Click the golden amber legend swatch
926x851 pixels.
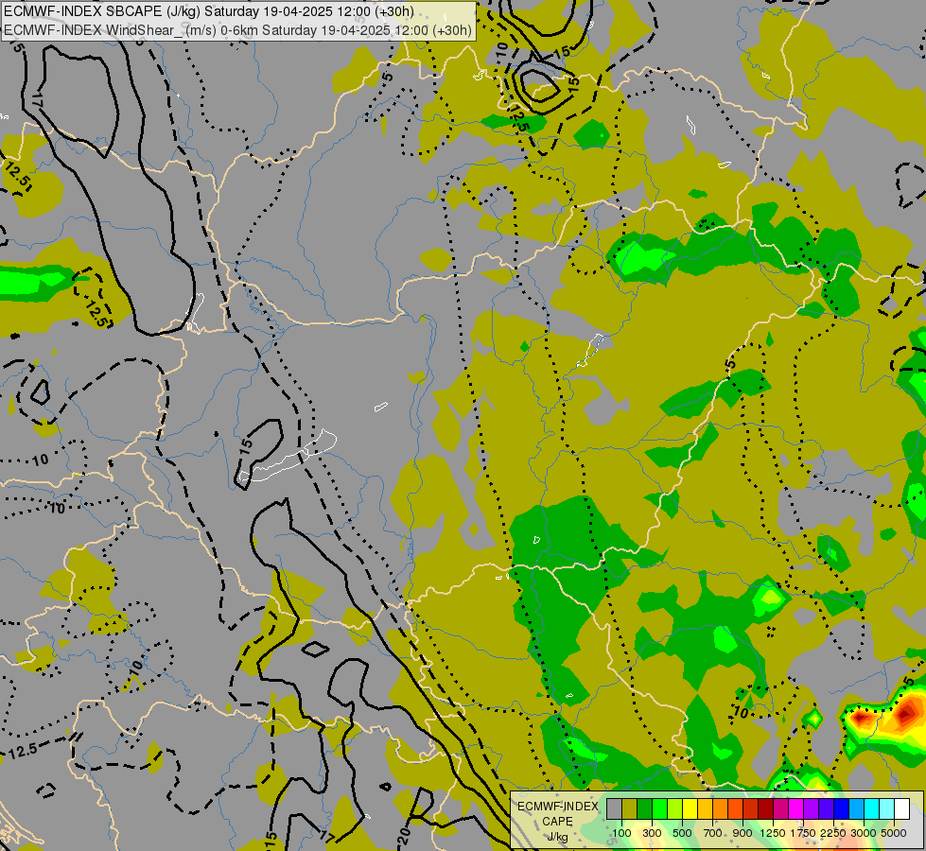coord(705,808)
